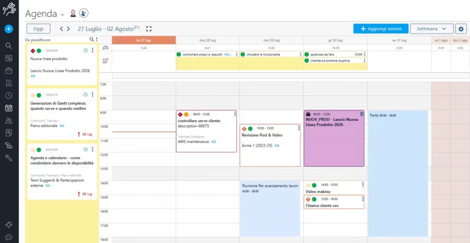This screenshot has width=470, height=243.
Task: Open three-dot menu on Video making event
Action: (363, 185)
